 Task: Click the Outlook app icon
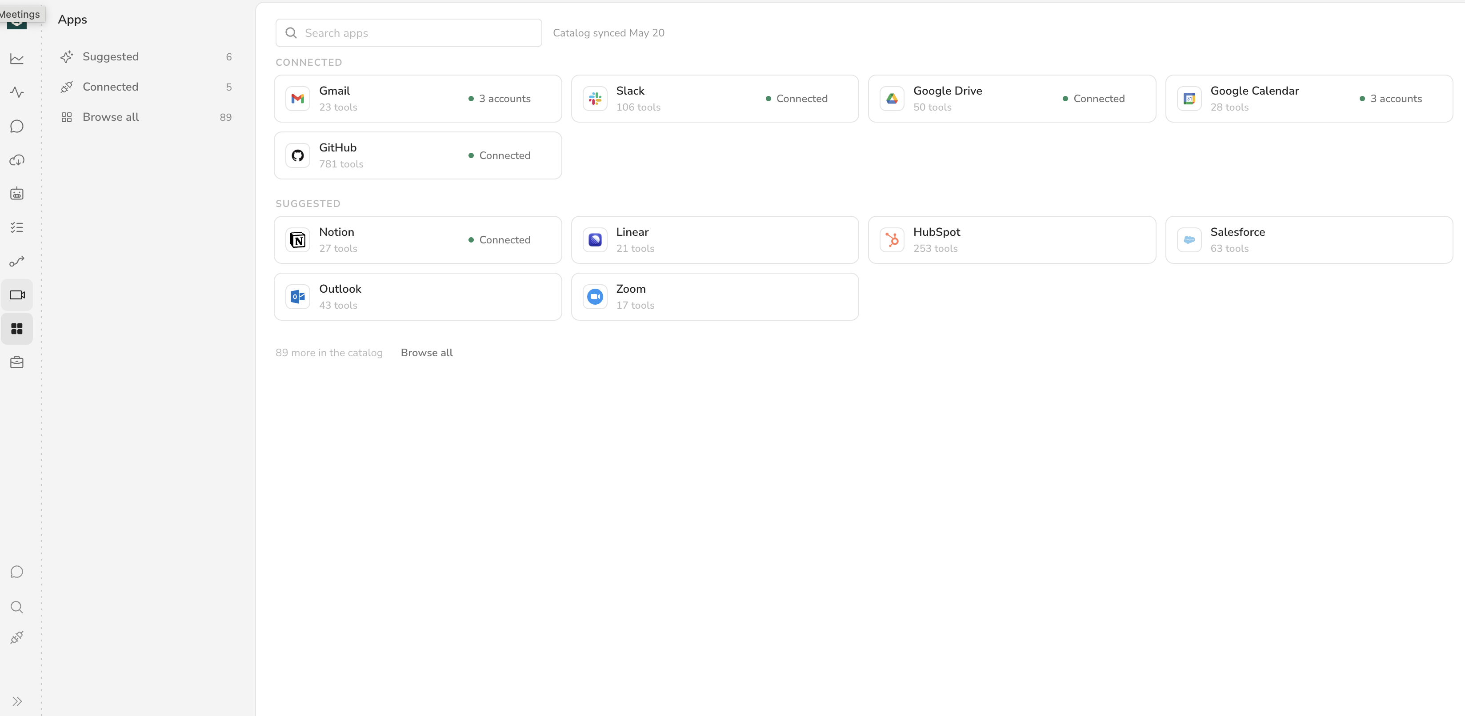coord(297,297)
